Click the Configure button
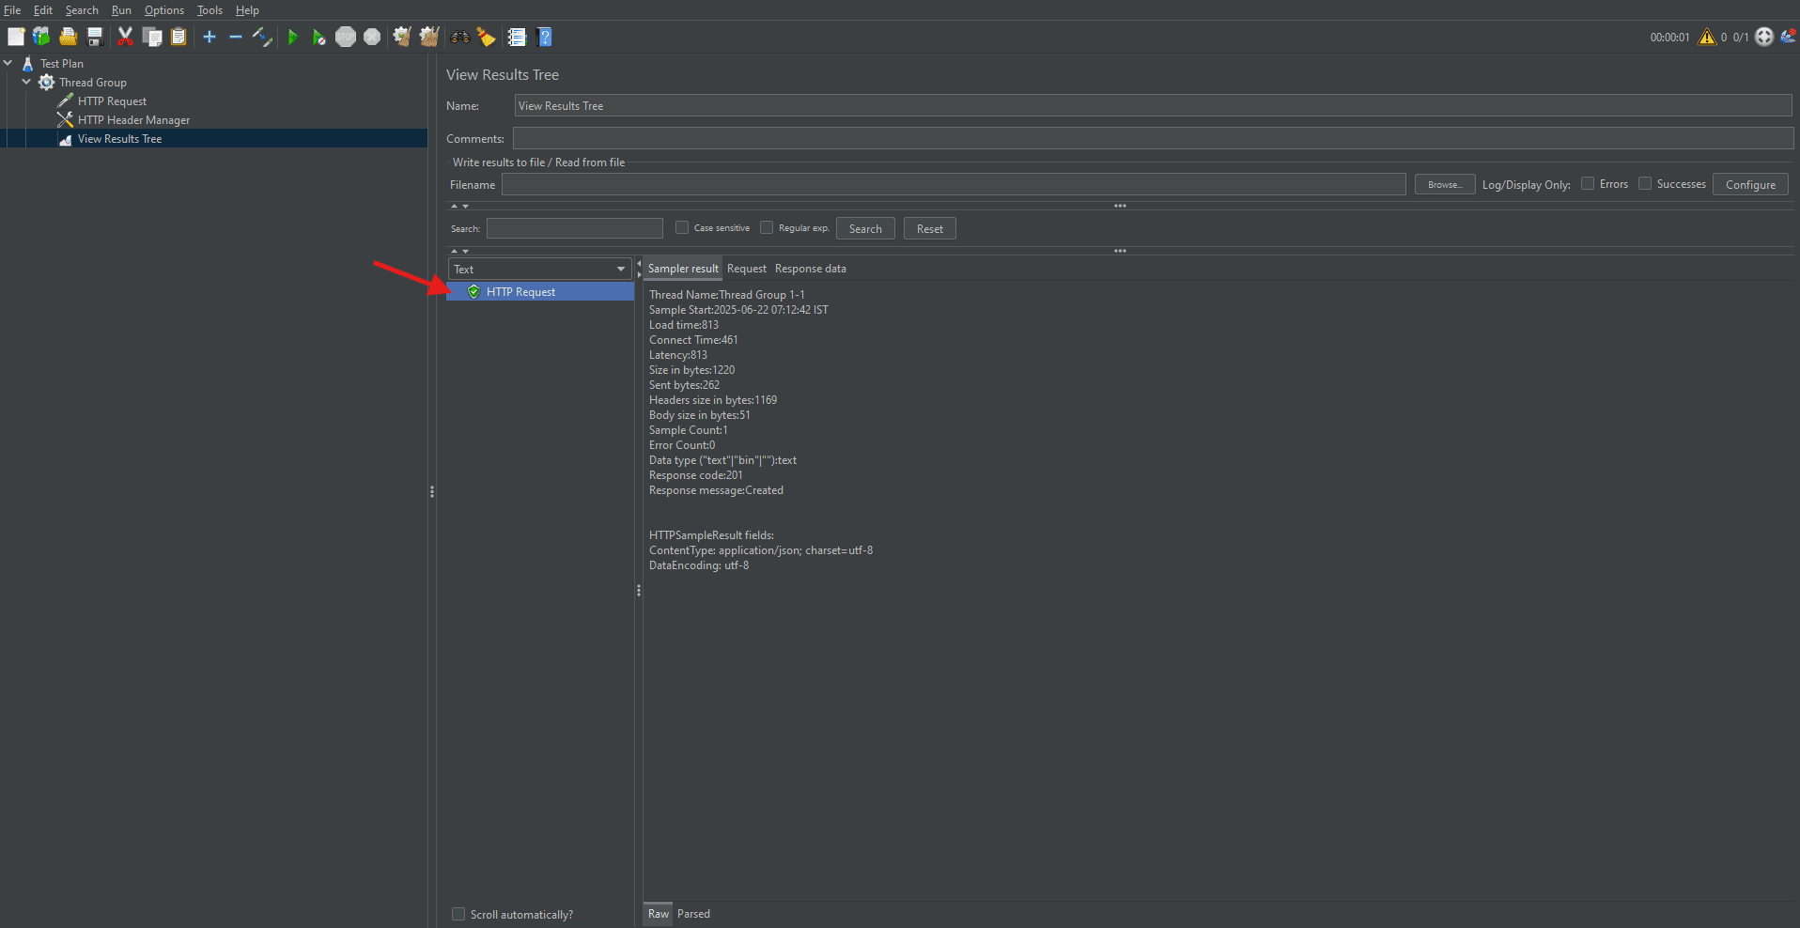1800x928 pixels. [1748, 183]
